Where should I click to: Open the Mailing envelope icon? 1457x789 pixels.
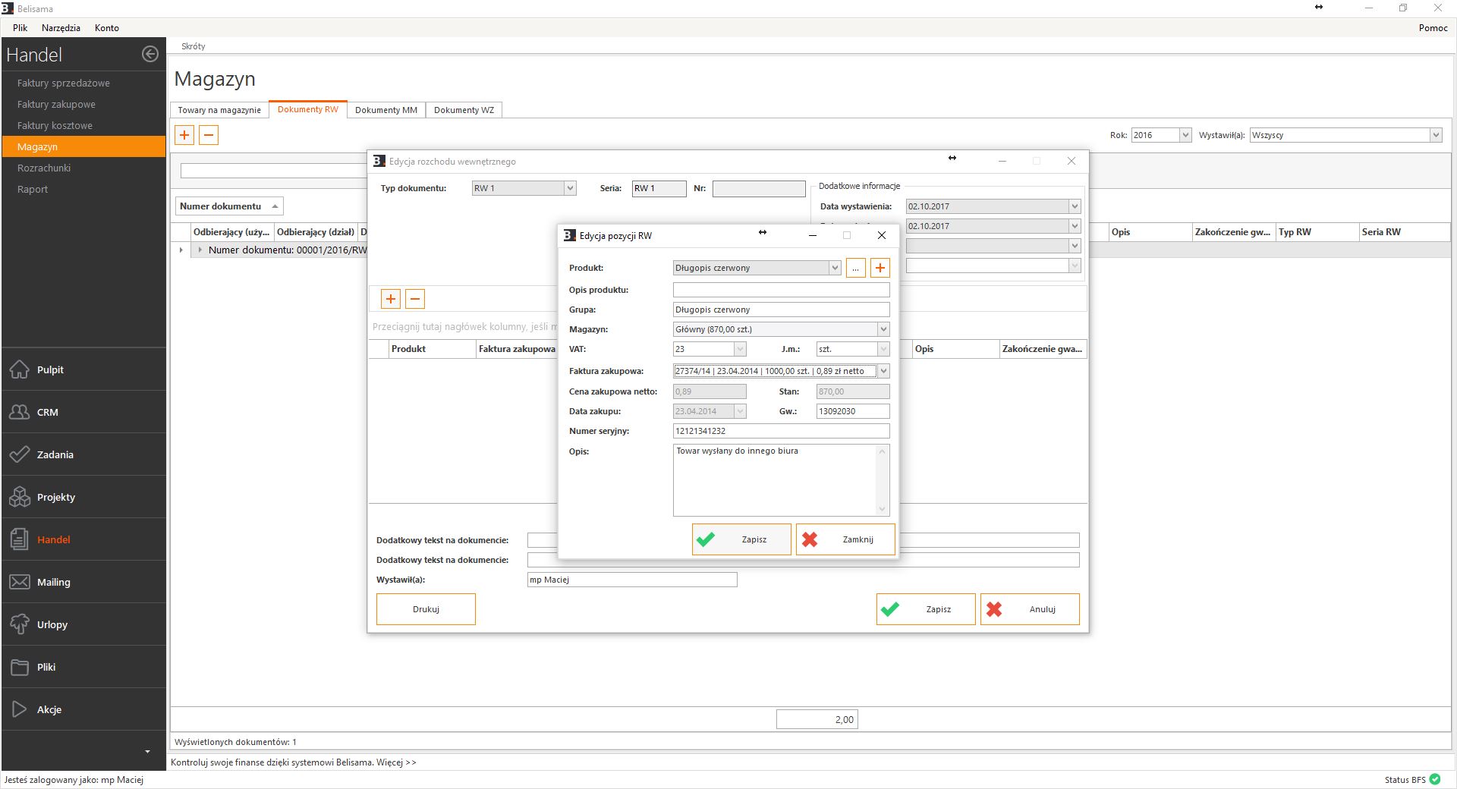(20, 582)
